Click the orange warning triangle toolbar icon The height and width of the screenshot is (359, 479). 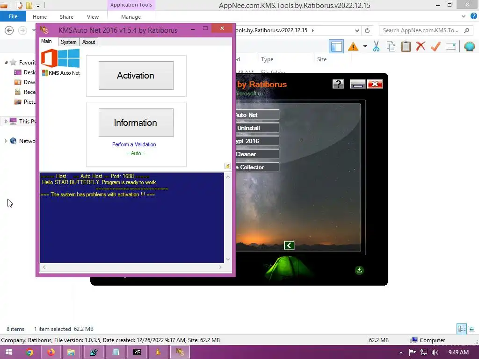(x=353, y=47)
